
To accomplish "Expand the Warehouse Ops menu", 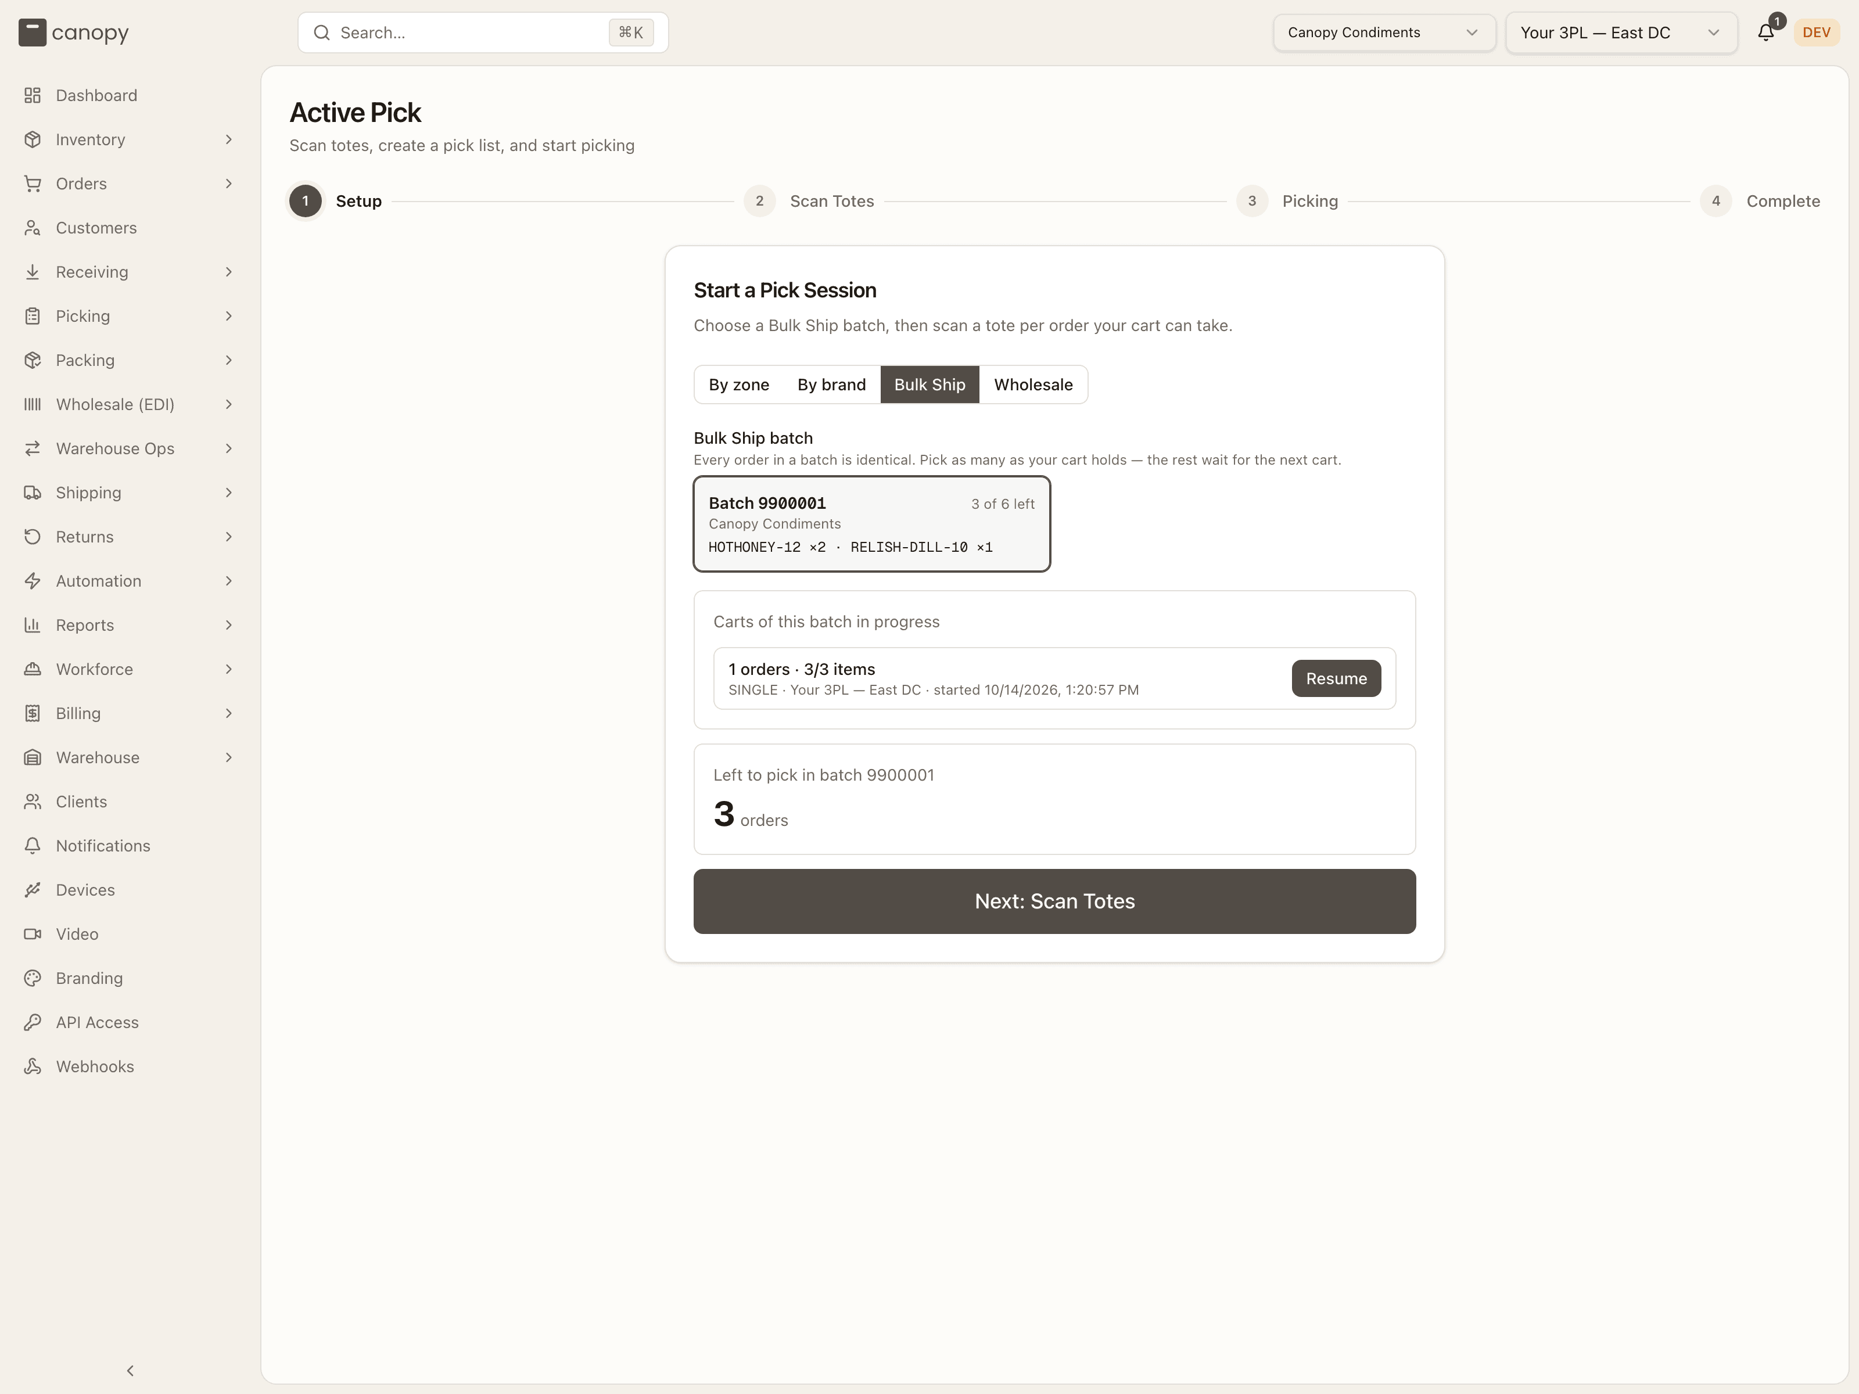I will tap(128, 449).
